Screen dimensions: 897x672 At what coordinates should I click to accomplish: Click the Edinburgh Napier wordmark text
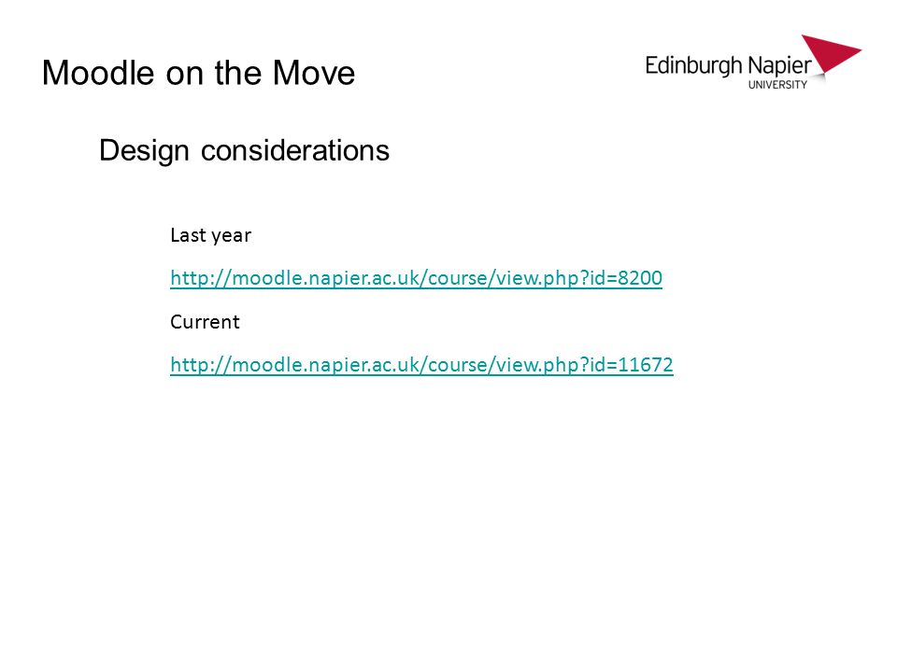(x=728, y=66)
